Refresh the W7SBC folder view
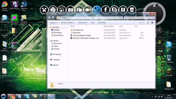176x99 pixels. [122, 18]
